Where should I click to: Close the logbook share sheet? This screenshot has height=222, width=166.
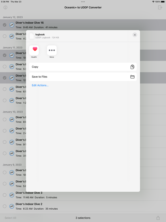tap(135, 35)
